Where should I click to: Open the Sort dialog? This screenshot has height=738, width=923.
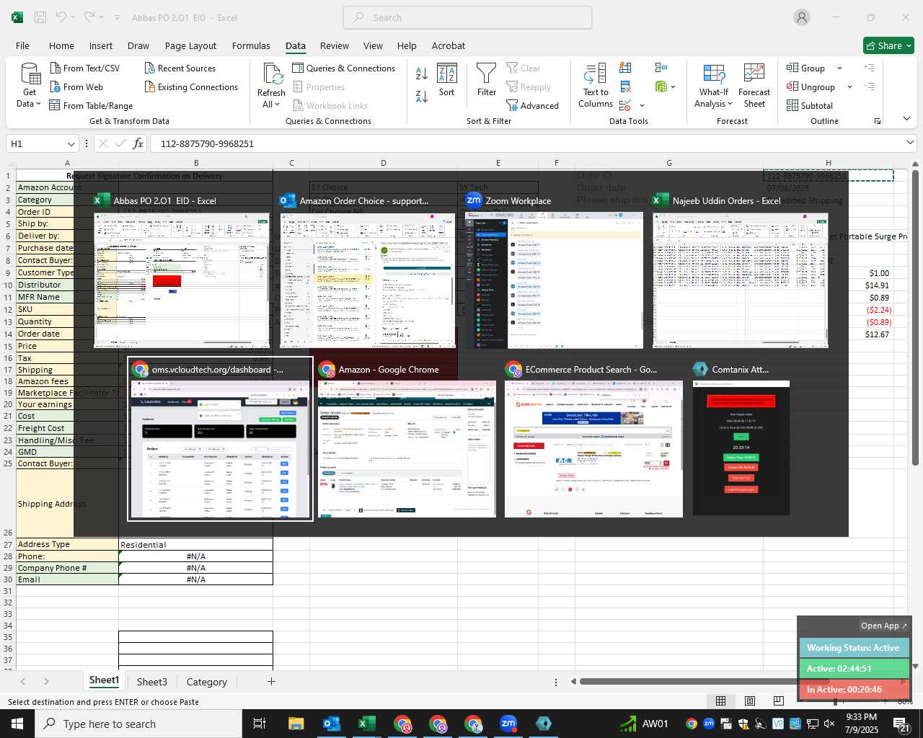(x=447, y=80)
